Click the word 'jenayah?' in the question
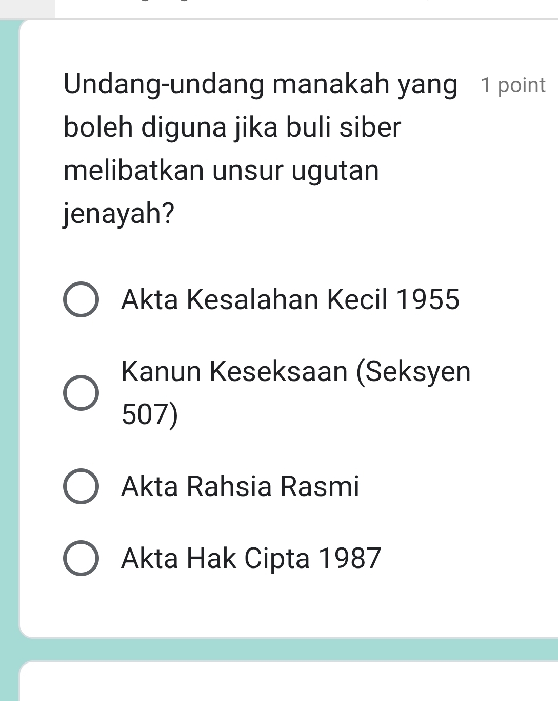 pyautogui.click(x=119, y=213)
